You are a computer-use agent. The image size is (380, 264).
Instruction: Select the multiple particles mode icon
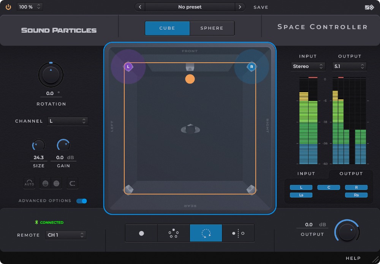coord(173,233)
